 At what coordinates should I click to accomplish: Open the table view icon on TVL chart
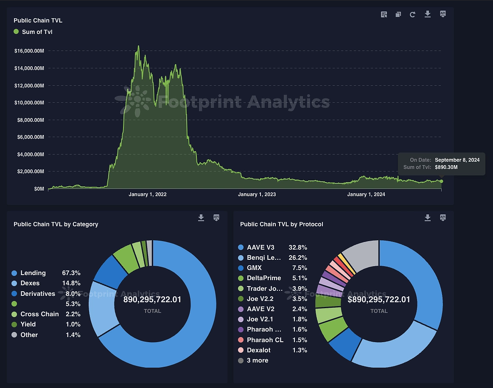point(384,14)
